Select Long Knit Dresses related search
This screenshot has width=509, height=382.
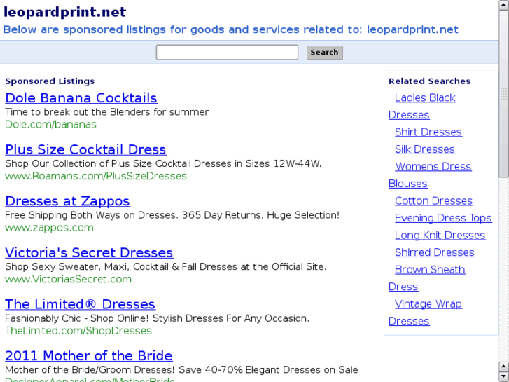[440, 236]
